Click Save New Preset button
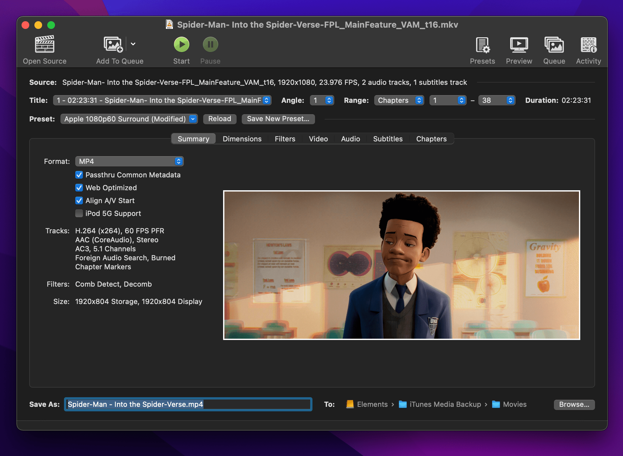Screen dimensions: 623x456 click(278, 119)
